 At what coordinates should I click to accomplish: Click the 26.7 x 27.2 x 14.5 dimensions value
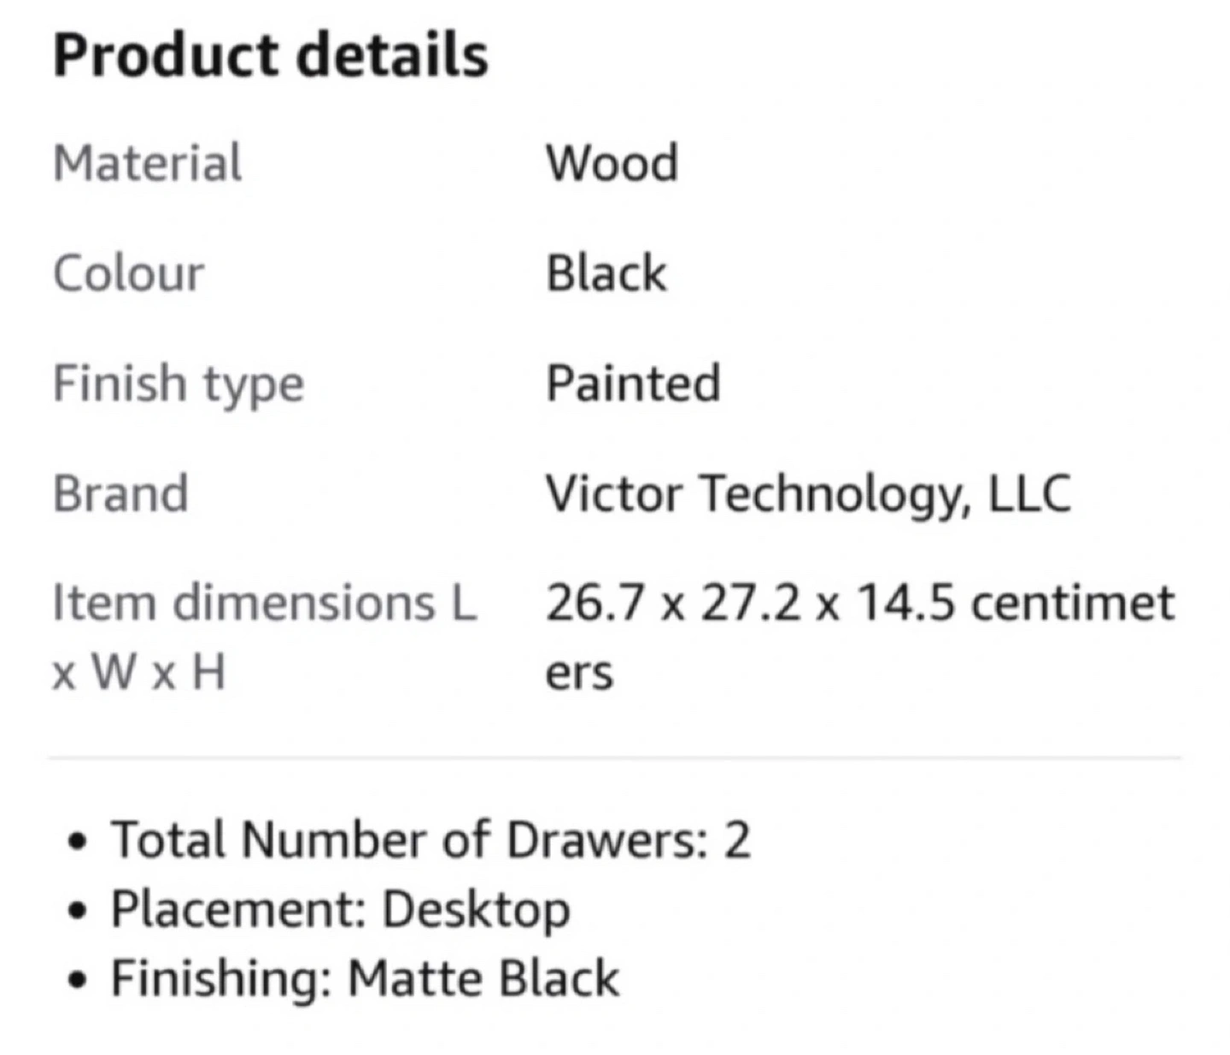[859, 603]
